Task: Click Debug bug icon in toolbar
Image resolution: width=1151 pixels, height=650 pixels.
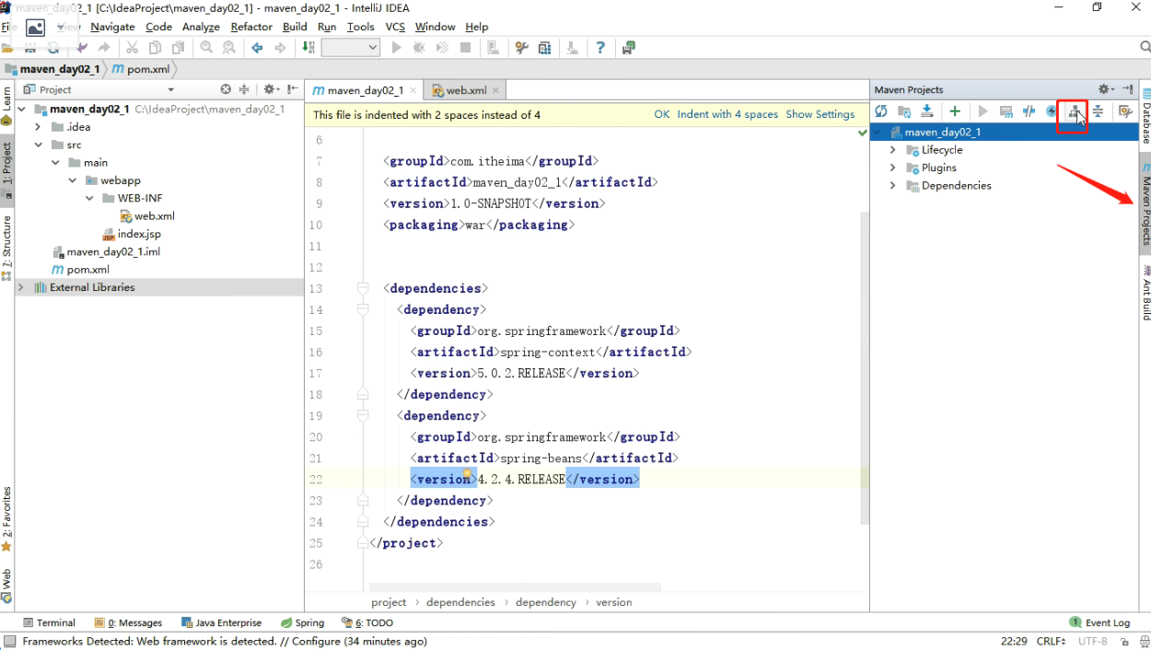Action: (x=420, y=48)
